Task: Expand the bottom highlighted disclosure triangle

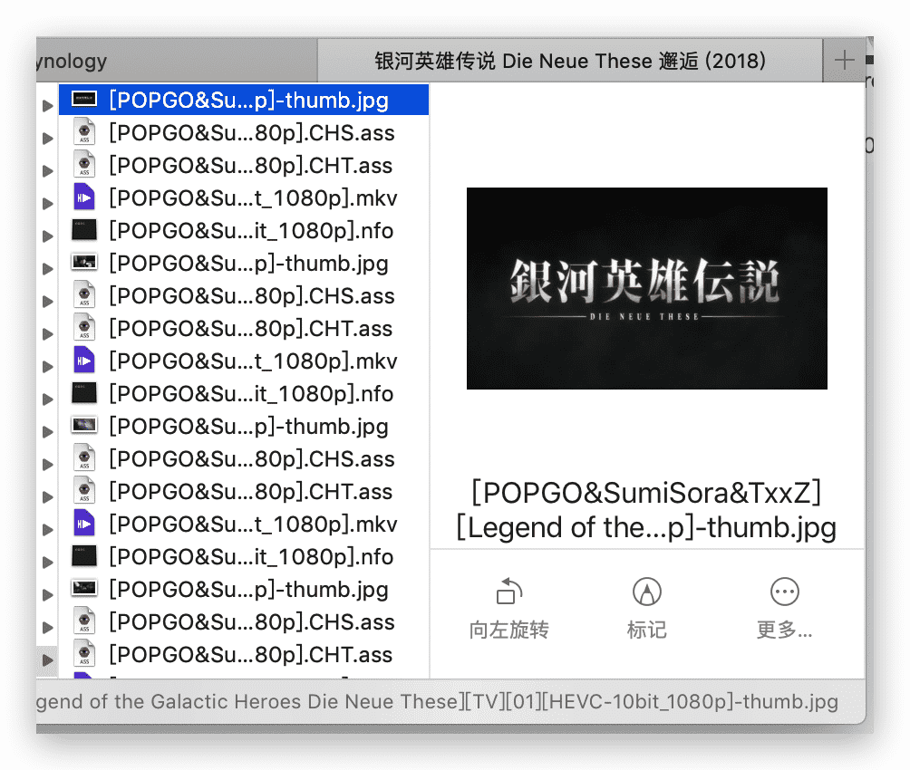Action: pyautogui.click(x=47, y=660)
